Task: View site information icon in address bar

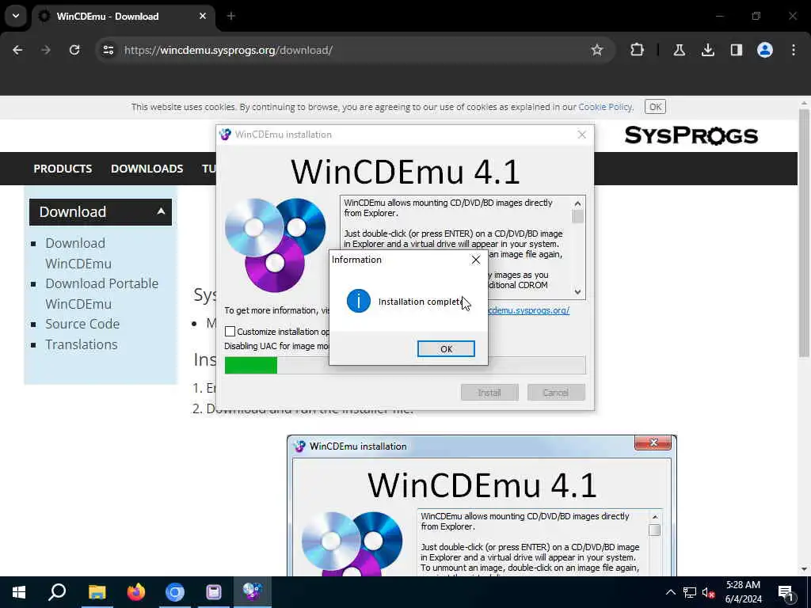Action: [x=108, y=50]
